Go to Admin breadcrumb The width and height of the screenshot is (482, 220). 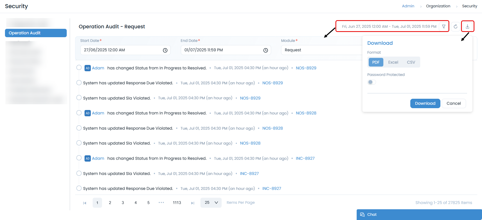(408, 6)
